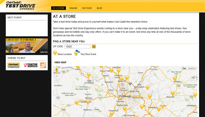Click the NEXT EVENT panel heading
Screen dimensions: 205x117
15,18
